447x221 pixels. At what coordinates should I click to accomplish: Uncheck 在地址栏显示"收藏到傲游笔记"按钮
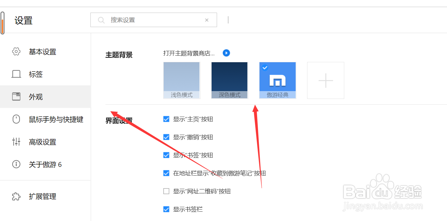[x=166, y=173]
